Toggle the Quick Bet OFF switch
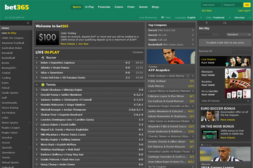This screenshot has width=253, height=168. [215, 34]
